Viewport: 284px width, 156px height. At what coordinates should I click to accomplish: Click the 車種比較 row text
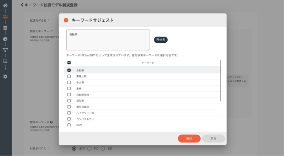82,76
